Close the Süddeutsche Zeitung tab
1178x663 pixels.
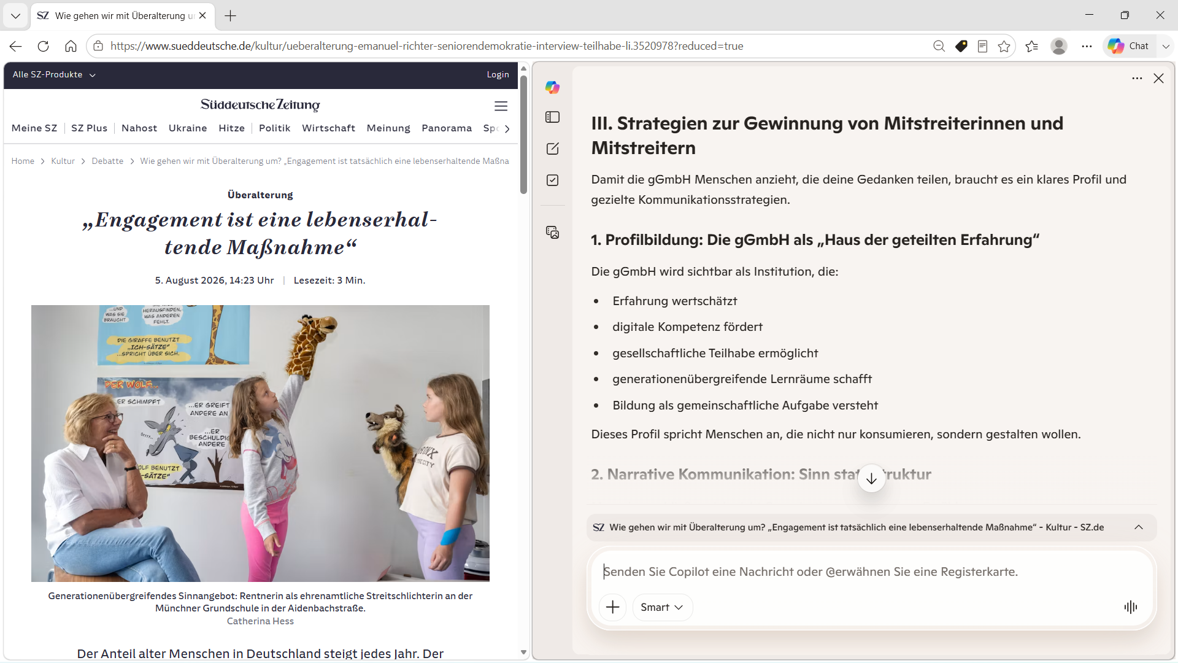pyautogui.click(x=202, y=16)
